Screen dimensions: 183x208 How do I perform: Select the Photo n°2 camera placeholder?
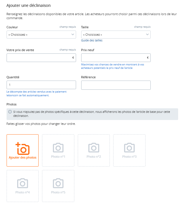[x=94, y=150]
